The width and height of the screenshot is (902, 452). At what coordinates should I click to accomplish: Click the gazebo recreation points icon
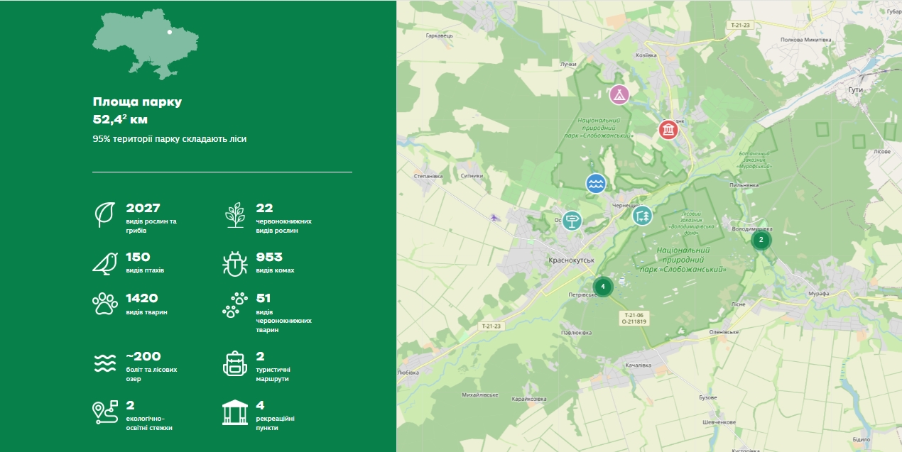[234, 412]
